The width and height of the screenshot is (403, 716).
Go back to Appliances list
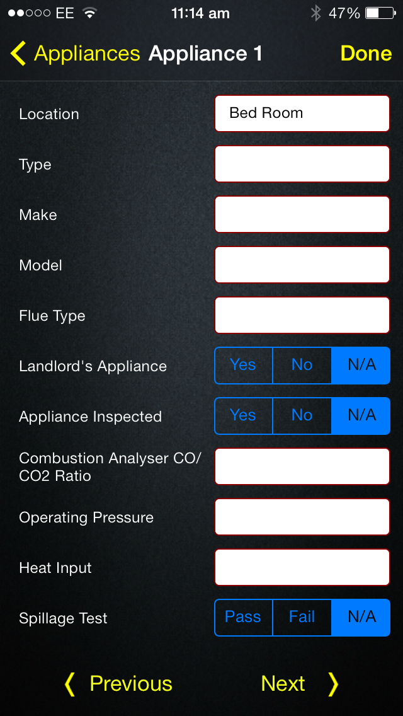(x=86, y=54)
